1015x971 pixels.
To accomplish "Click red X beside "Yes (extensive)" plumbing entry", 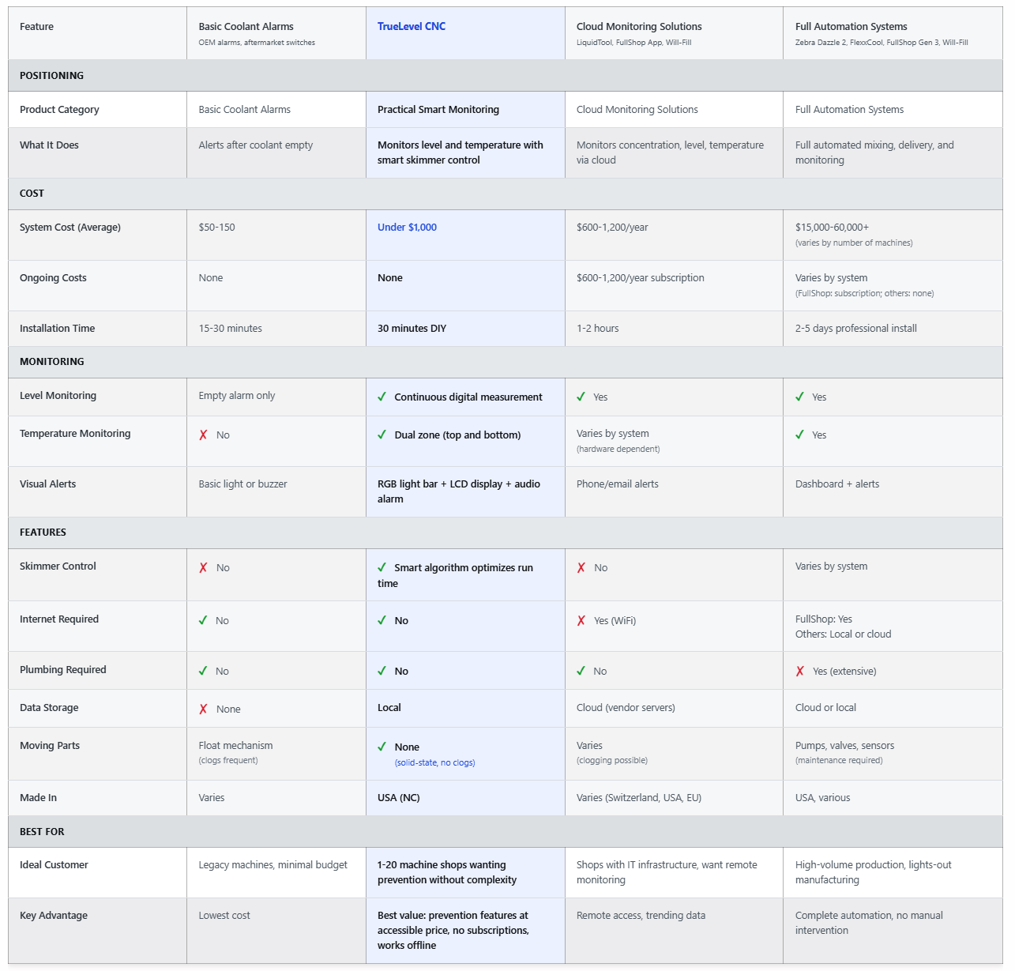I will 800,672.
